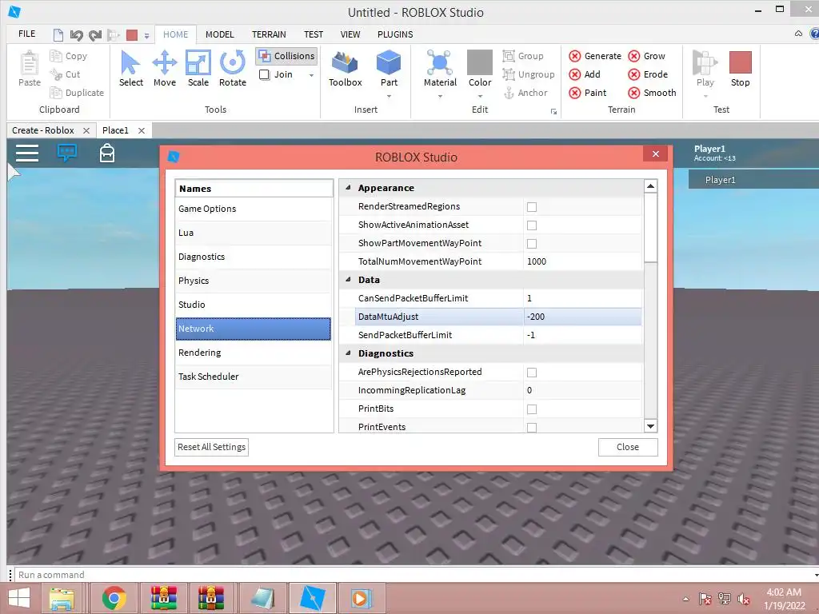Click the Cut scissors button

[65, 74]
